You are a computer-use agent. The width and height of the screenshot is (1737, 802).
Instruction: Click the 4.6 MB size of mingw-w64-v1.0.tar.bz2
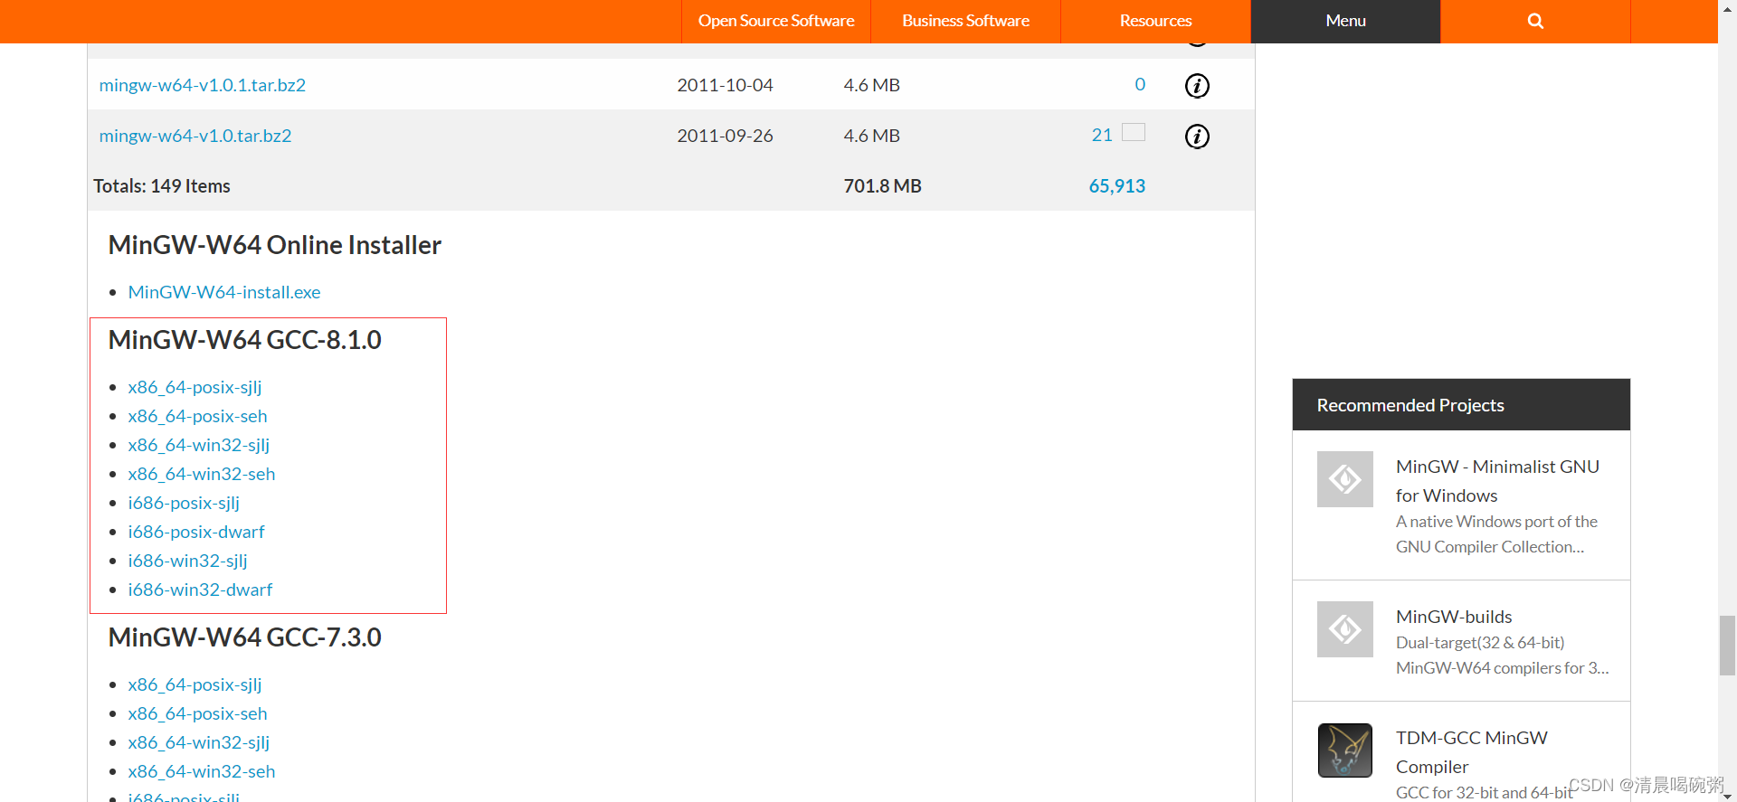pos(871,136)
